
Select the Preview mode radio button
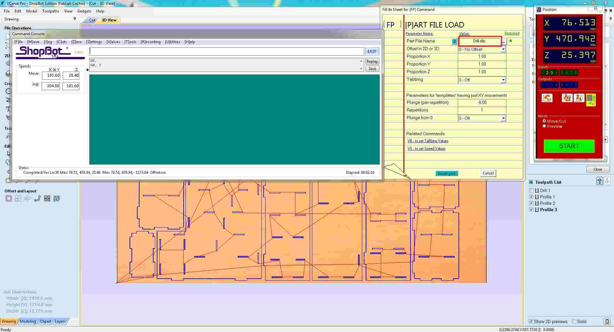click(x=544, y=126)
